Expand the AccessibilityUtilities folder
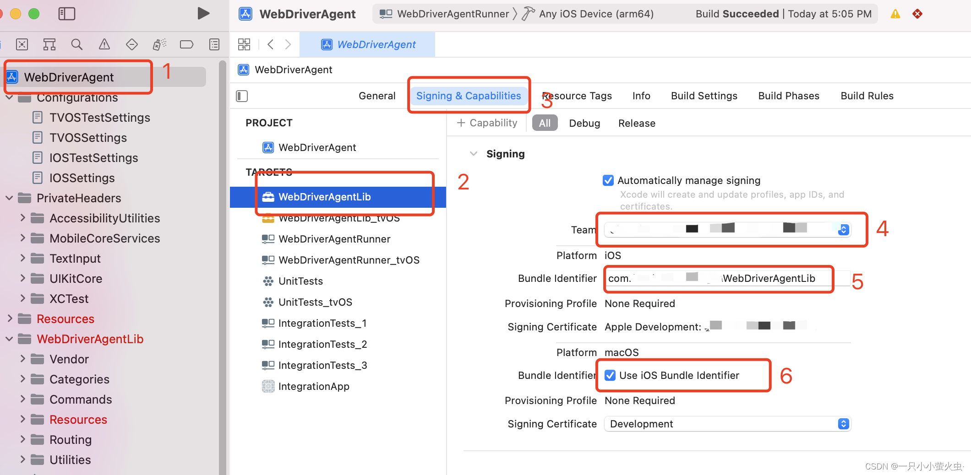The image size is (971, 475). [x=22, y=218]
